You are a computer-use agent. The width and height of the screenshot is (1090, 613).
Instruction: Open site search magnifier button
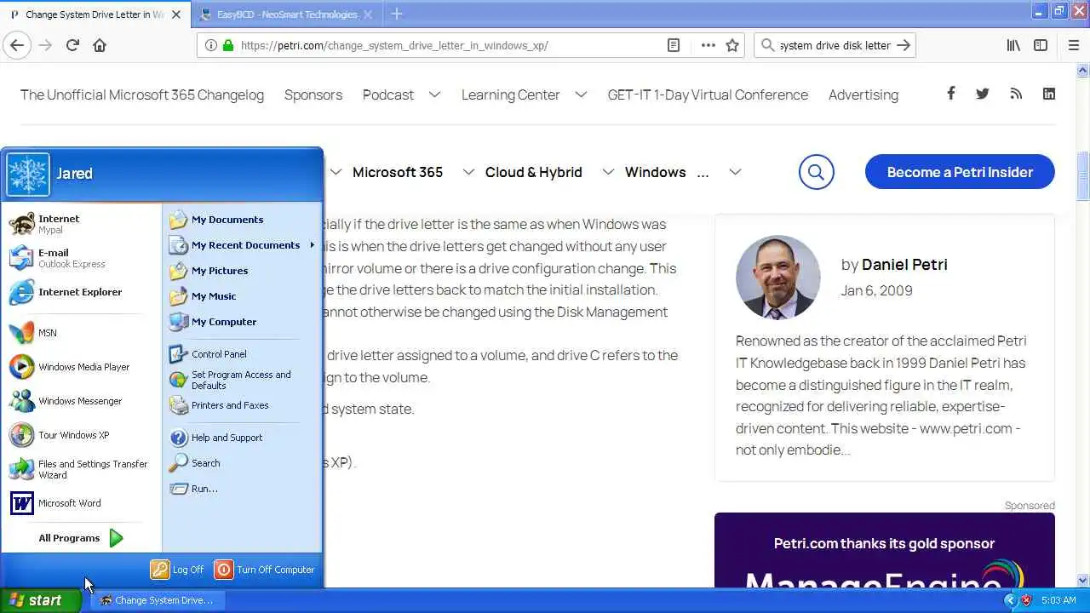tap(816, 173)
